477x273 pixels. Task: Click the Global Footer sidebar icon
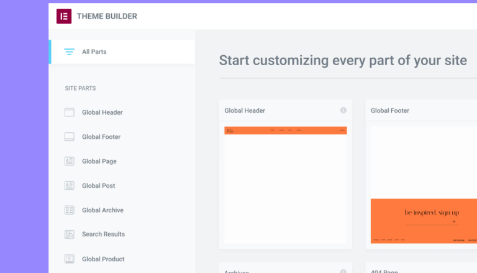pyautogui.click(x=70, y=136)
